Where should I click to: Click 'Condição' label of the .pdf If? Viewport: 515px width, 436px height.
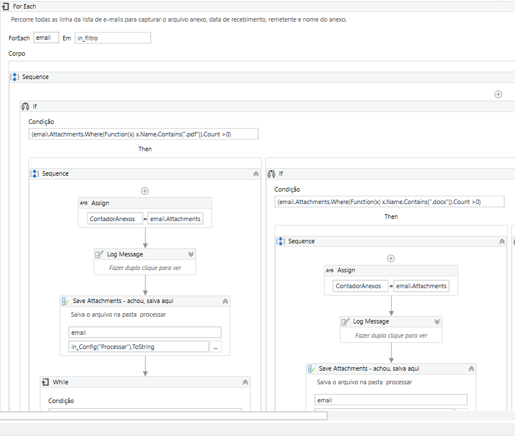[x=41, y=122]
